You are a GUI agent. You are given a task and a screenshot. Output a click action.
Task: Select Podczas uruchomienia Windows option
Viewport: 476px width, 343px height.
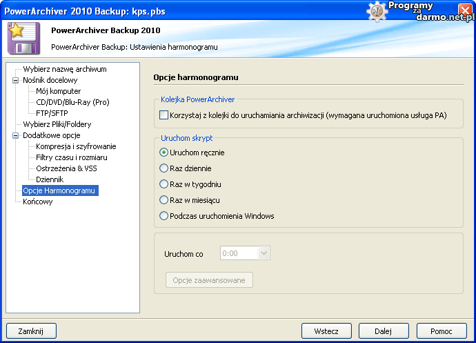(x=164, y=216)
